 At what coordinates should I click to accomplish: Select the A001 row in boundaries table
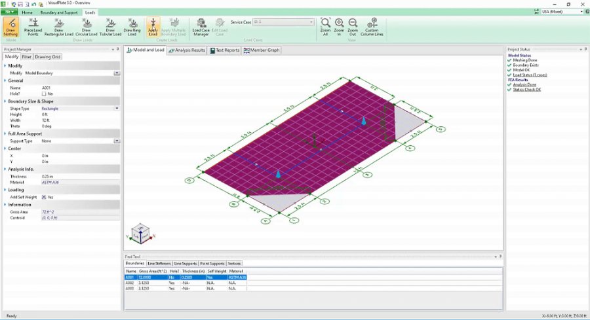click(x=186, y=277)
